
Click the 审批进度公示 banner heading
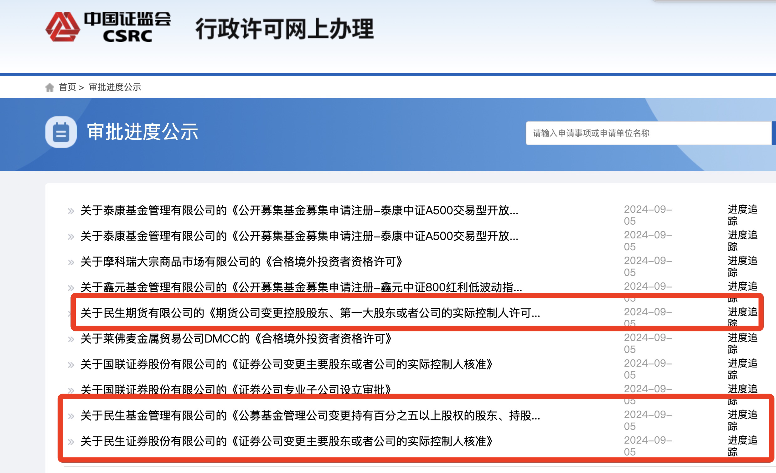pos(142,132)
